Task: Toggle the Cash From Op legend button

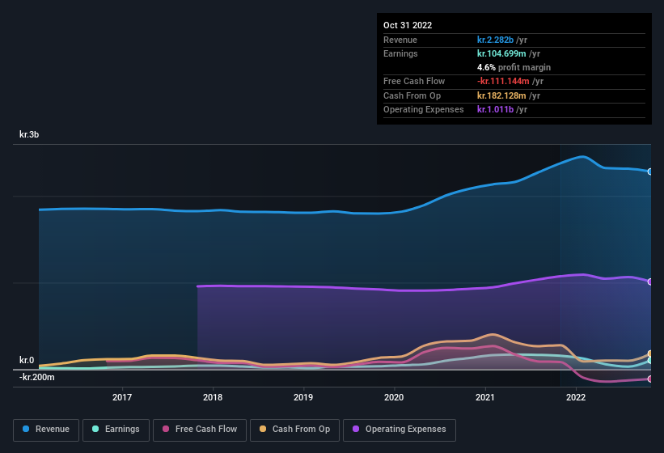Action: coord(294,430)
